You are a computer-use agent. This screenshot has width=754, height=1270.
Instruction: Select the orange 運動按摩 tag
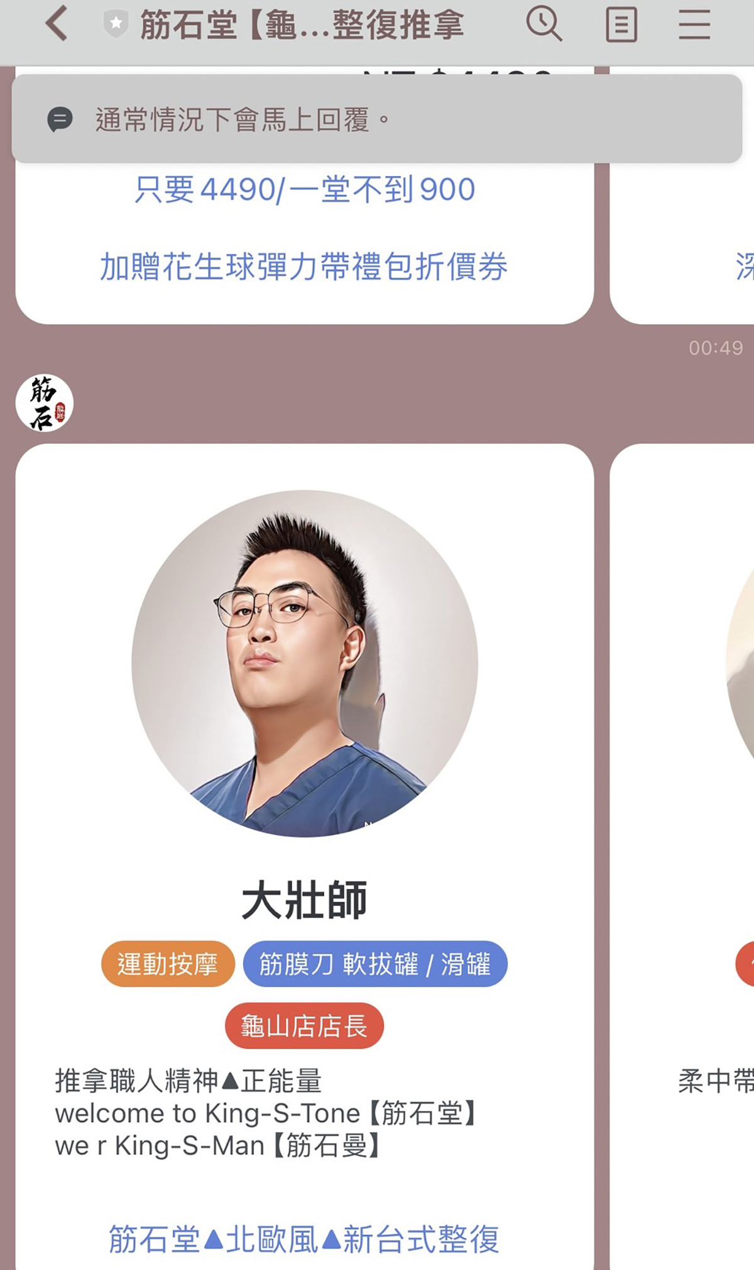pyautogui.click(x=168, y=964)
